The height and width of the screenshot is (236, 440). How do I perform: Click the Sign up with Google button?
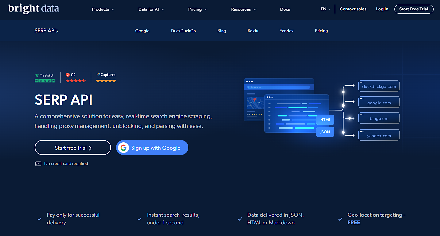pos(152,148)
